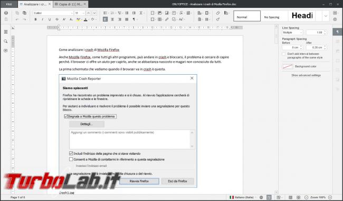The width and height of the screenshot is (343, 201).
Task: Open Search in the left sidebar
Action: coord(6,41)
